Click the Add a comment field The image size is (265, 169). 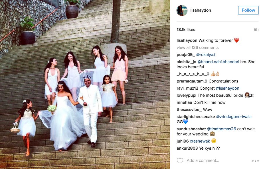point(203,160)
